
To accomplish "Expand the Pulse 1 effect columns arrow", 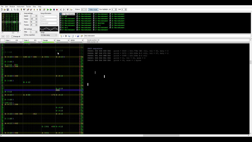I will tap(18, 40).
